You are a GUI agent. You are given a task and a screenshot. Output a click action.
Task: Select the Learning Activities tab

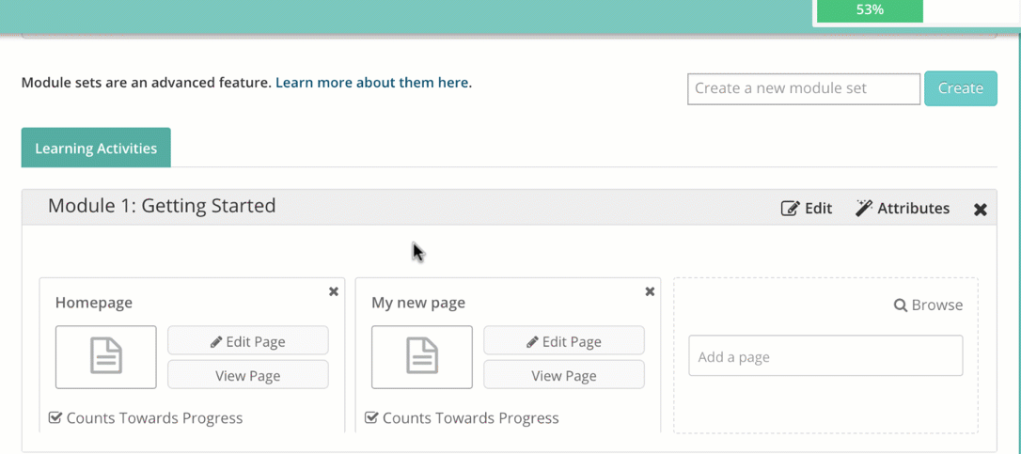(96, 148)
